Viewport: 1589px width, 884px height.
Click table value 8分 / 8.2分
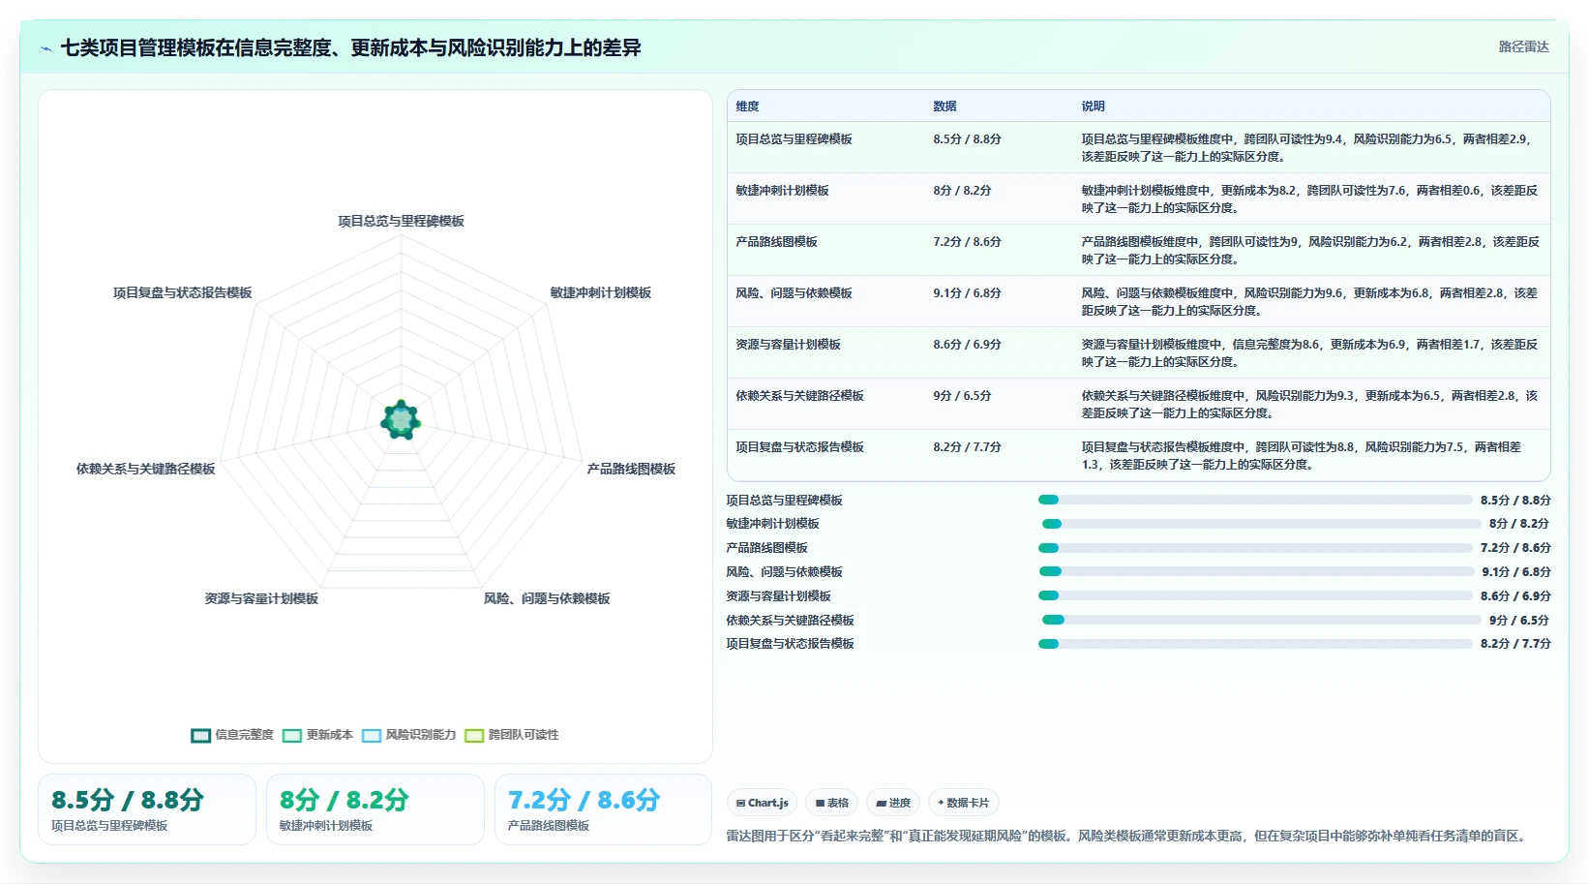click(962, 191)
